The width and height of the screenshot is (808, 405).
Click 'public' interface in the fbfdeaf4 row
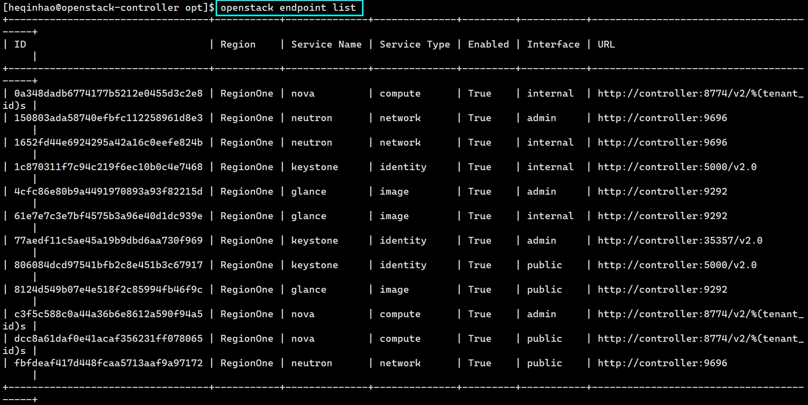[544, 363]
